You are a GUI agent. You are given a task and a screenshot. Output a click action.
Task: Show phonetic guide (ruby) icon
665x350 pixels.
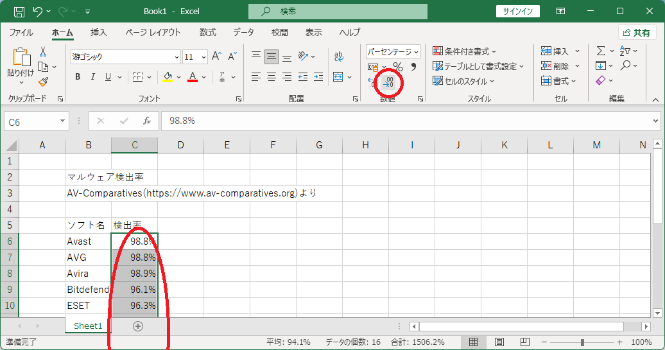pyautogui.click(x=222, y=77)
